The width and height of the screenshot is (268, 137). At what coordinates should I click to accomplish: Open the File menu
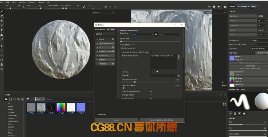1,3
